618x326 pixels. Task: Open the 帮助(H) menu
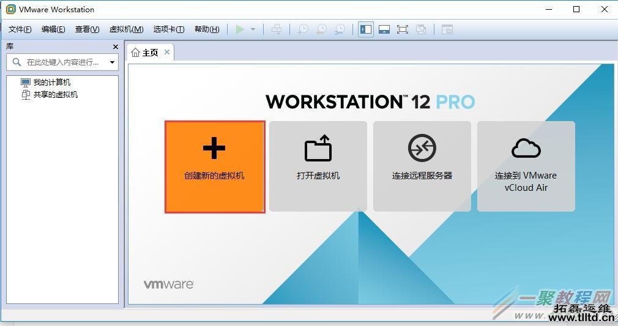click(x=207, y=29)
